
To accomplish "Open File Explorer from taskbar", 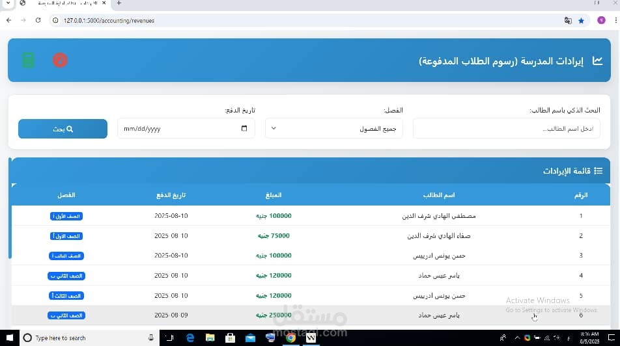I will coord(210,338).
